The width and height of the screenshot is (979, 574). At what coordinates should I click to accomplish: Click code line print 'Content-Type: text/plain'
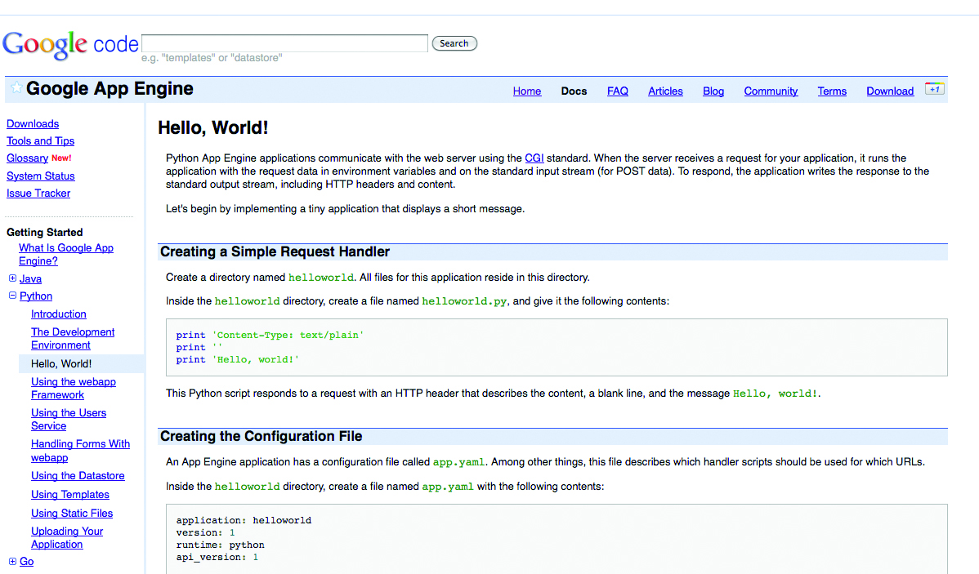pyautogui.click(x=270, y=335)
